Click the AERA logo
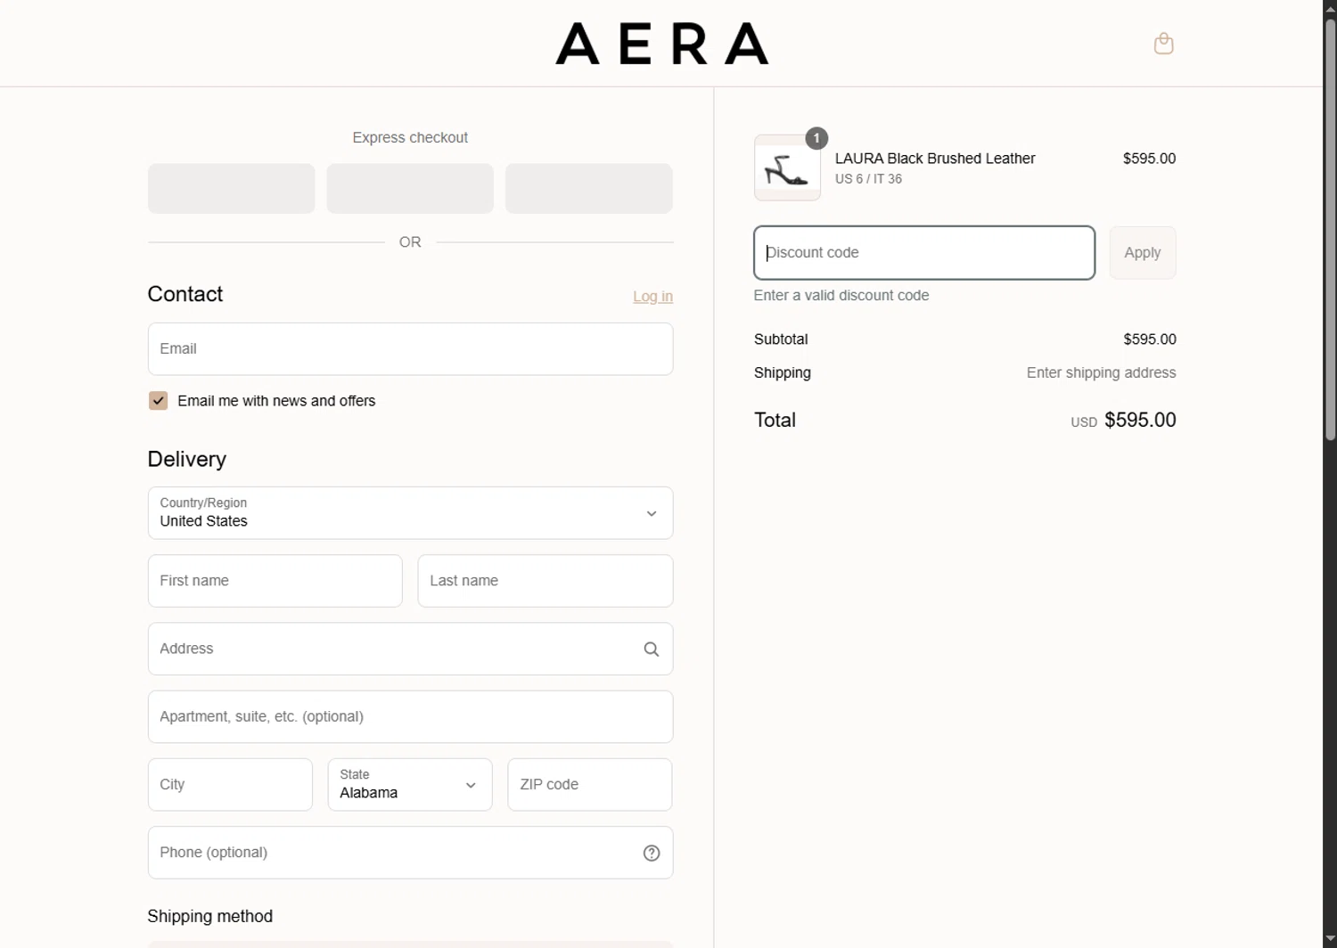 pyautogui.click(x=662, y=44)
